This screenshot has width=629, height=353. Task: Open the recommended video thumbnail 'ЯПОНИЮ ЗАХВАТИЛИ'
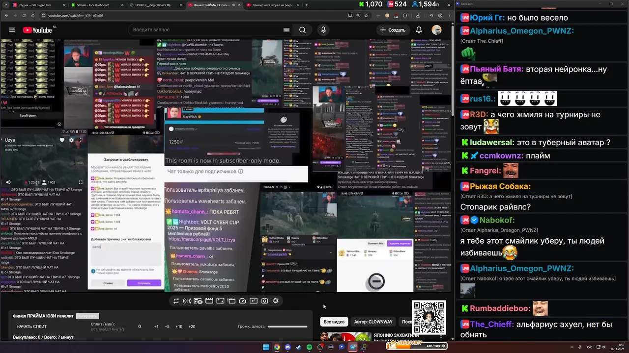click(346, 336)
